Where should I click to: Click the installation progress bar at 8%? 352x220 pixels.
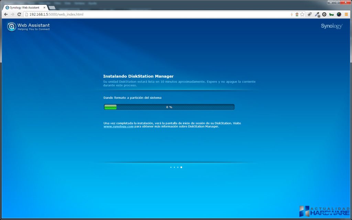point(169,107)
